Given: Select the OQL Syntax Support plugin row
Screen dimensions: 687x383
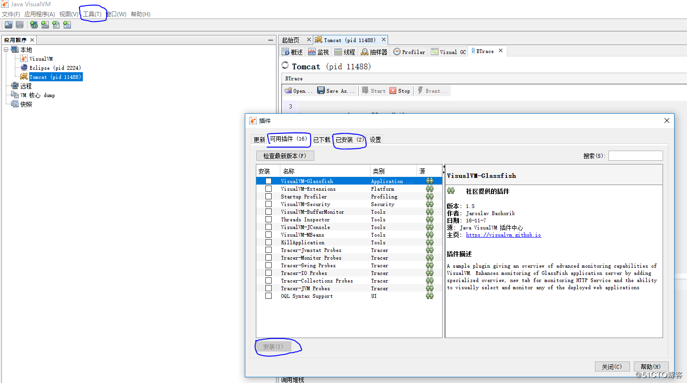Looking at the screenshot, I should (x=349, y=296).
